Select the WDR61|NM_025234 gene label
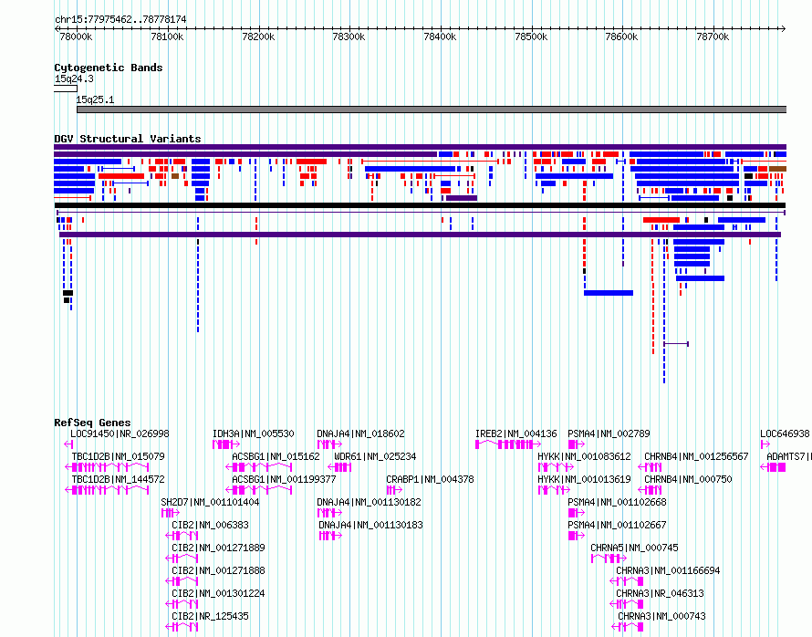Viewport: 812px width, 637px height. [376, 456]
